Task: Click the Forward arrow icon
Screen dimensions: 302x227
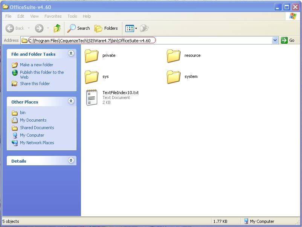Action: pyautogui.click(x=39, y=28)
